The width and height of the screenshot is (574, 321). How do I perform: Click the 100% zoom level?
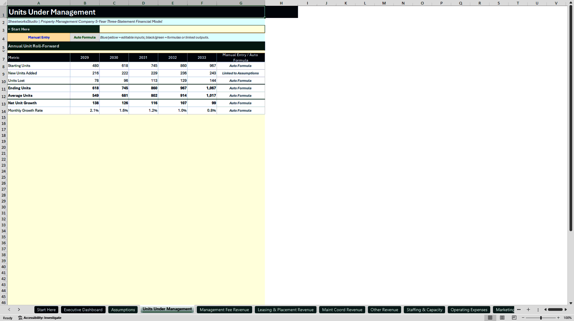pos(567,318)
